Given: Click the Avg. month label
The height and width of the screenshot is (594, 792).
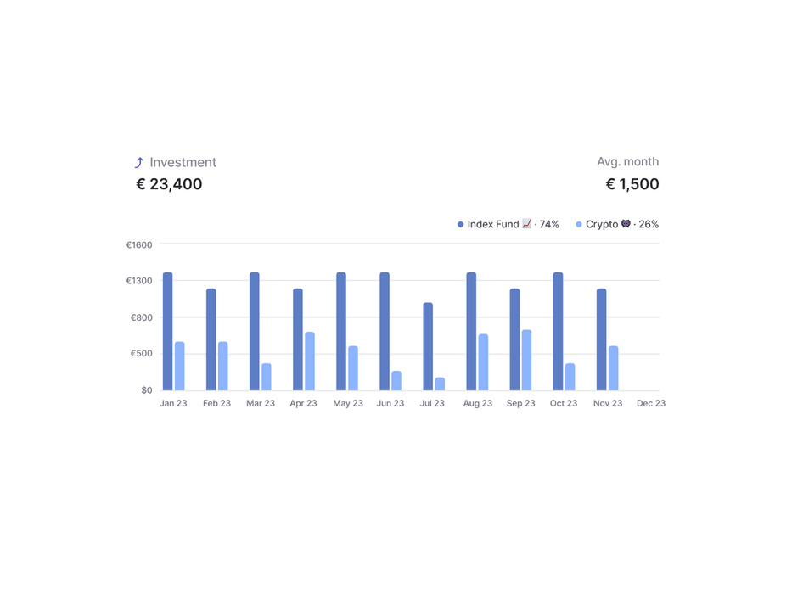Looking at the screenshot, I should (627, 161).
